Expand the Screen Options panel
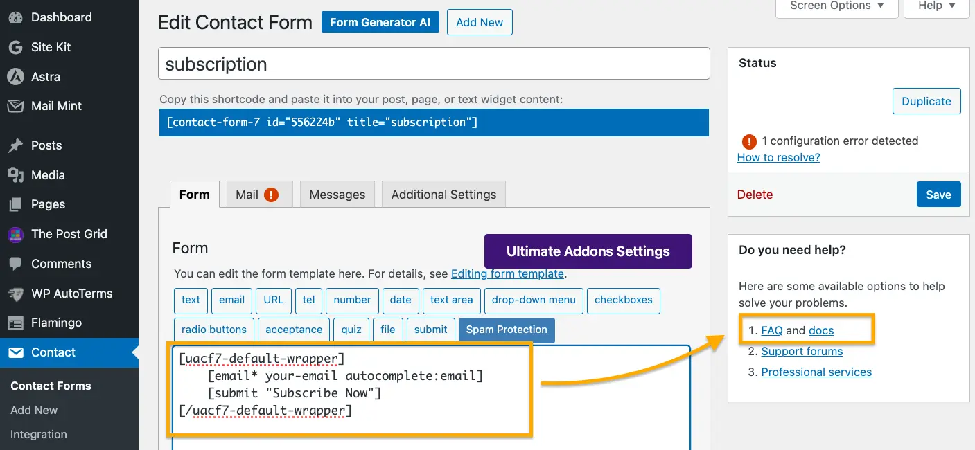 (836, 6)
